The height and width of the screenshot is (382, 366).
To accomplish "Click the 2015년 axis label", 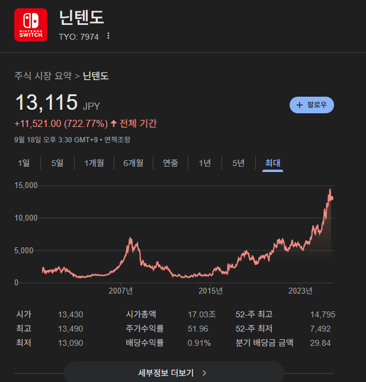I will 211,291.
